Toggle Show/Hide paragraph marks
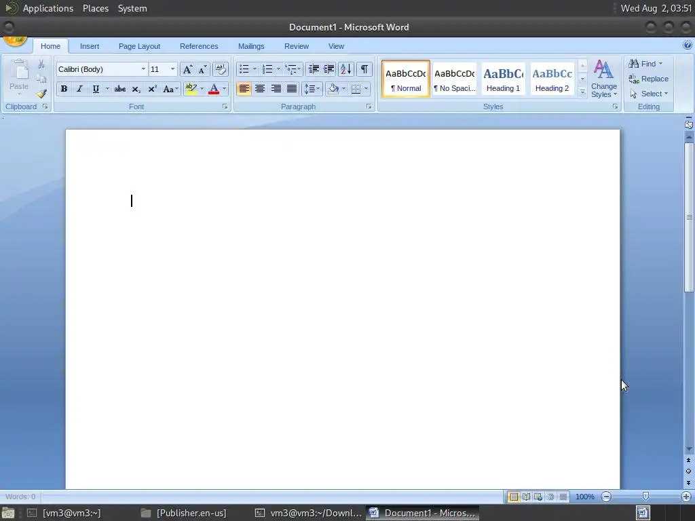 click(364, 69)
